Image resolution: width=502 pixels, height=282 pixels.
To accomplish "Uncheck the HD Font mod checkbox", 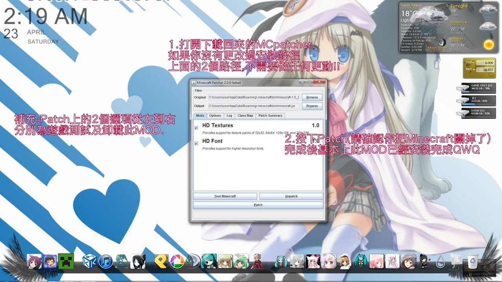I will (196, 144).
